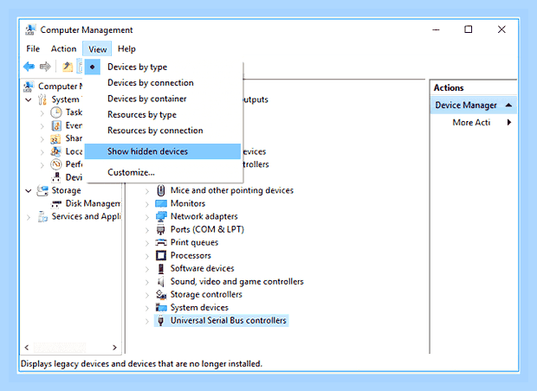The image size is (537, 391).
Task: Click the back arrow toolbar icon
Action: pos(29,67)
